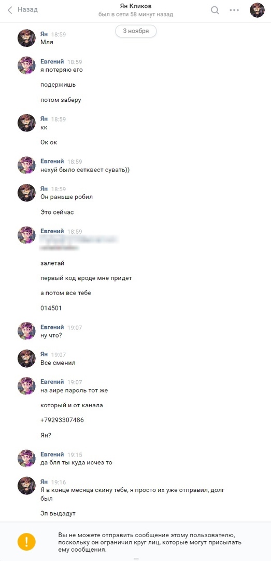The image size is (271, 561).
Task: Click the 19:16 timestamp next to Ян
Action: (x=59, y=483)
